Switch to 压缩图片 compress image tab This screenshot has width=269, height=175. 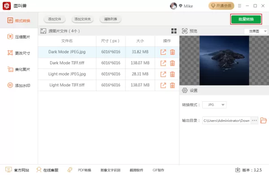[19, 36]
